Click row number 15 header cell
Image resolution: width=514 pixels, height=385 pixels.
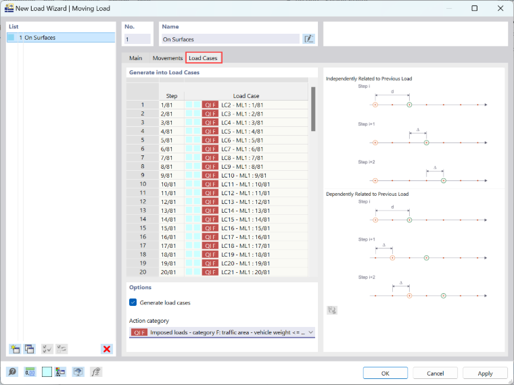click(143, 228)
